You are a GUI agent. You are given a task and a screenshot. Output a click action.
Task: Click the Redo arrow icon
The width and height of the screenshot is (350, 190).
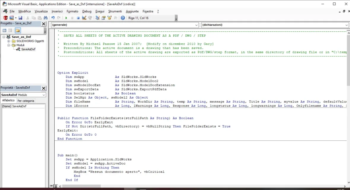tap(59, 18)
